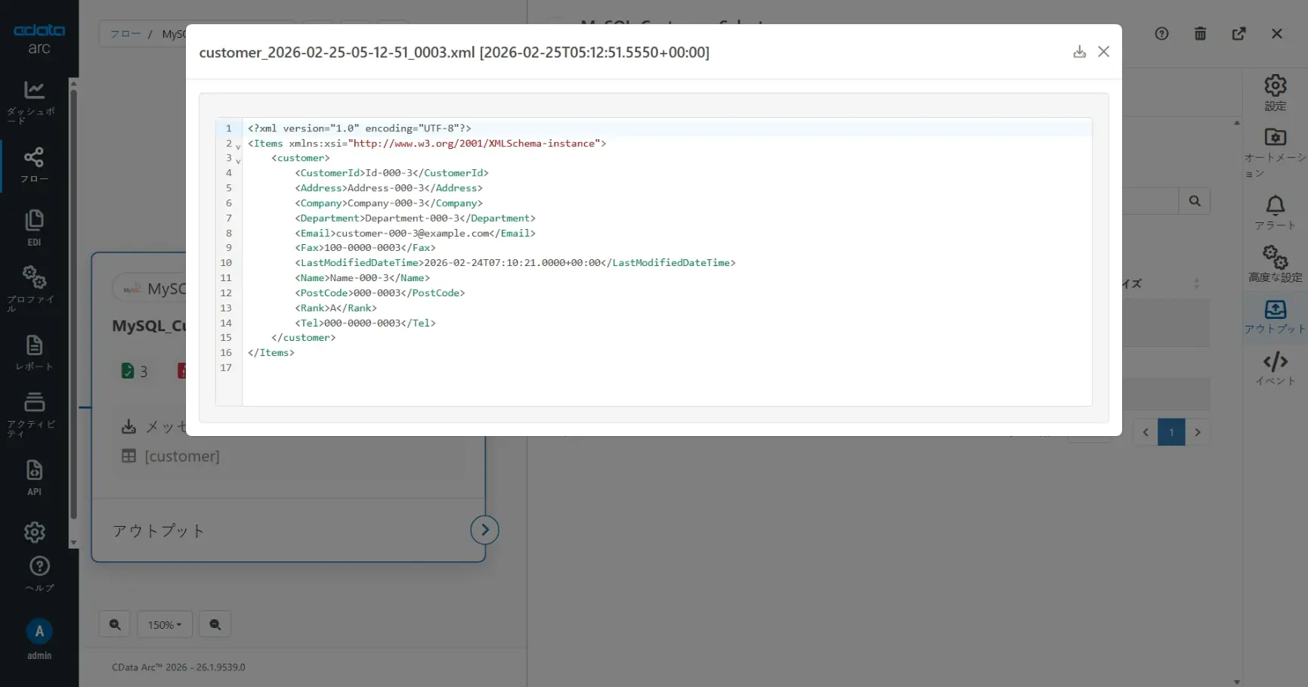Click the Flow breadcrumb link

pyautogui.click(x=125, y=34)
